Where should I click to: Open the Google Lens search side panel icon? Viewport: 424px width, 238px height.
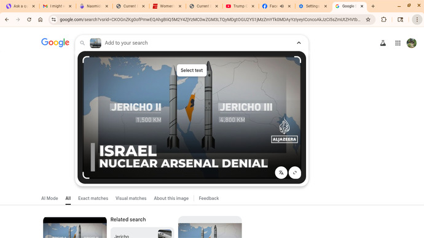[401, 20]
